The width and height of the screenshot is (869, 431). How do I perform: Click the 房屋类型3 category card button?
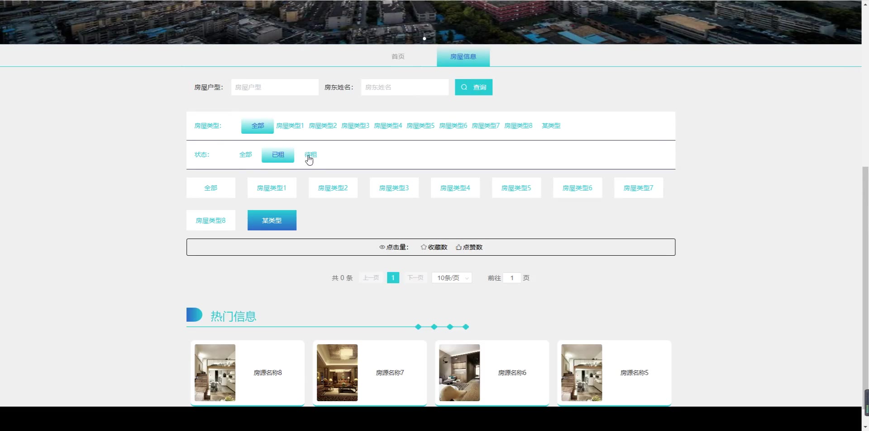394,188
